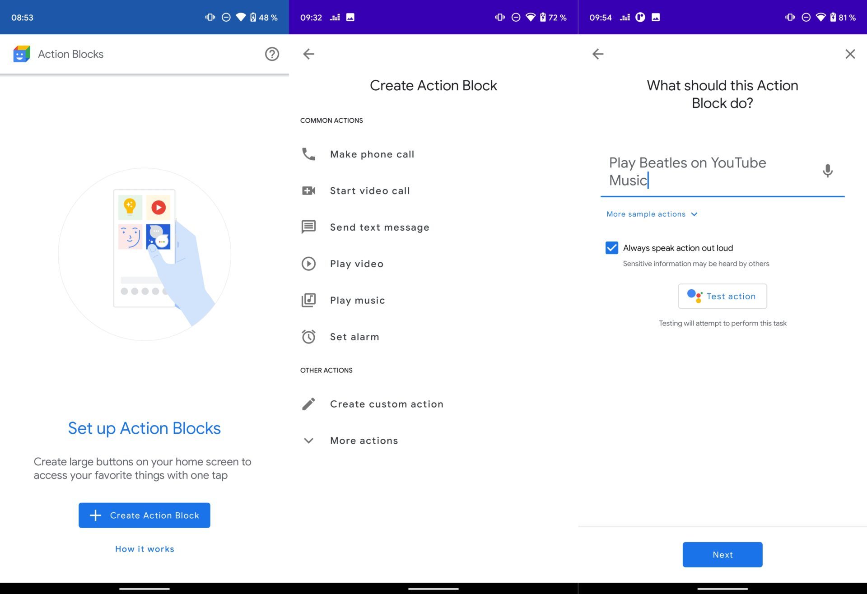
Task: Click the Sensitive information may be heard text
Action: (696, 264)
